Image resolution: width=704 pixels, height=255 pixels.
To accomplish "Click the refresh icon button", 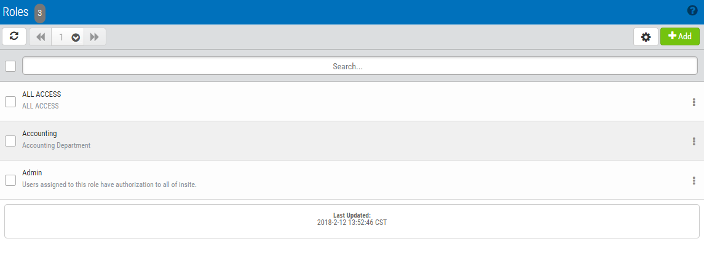I will [x=14, y=36].
